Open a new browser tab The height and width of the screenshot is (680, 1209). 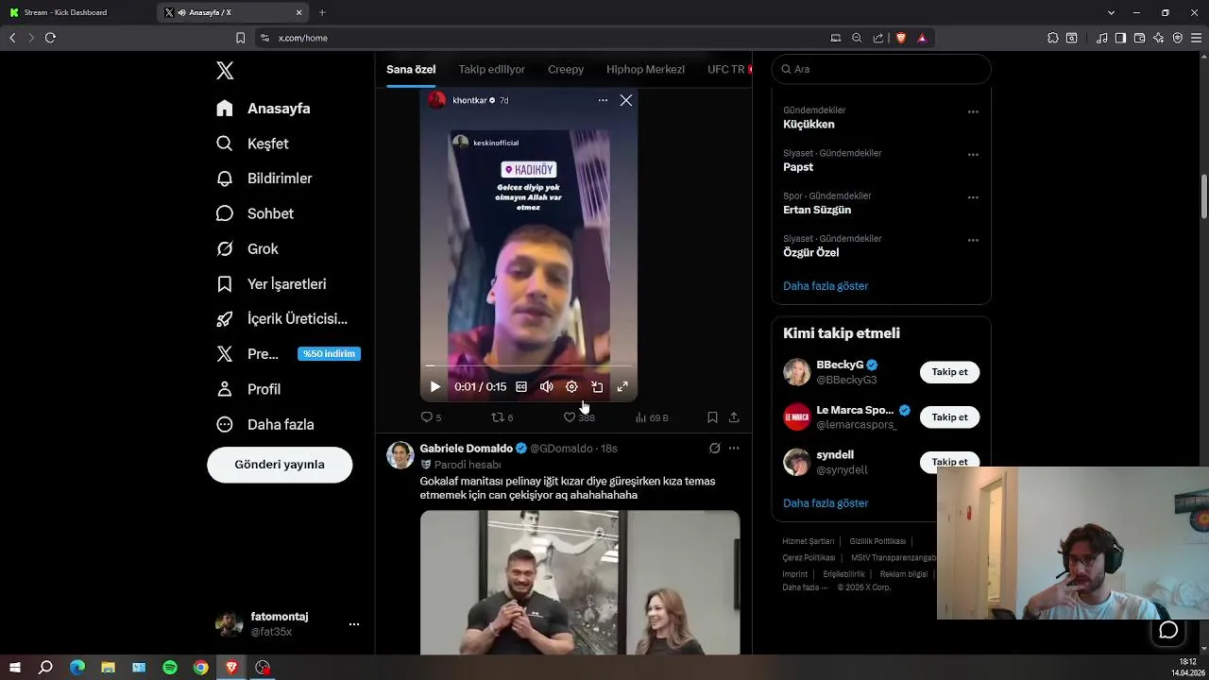(322, 12)
